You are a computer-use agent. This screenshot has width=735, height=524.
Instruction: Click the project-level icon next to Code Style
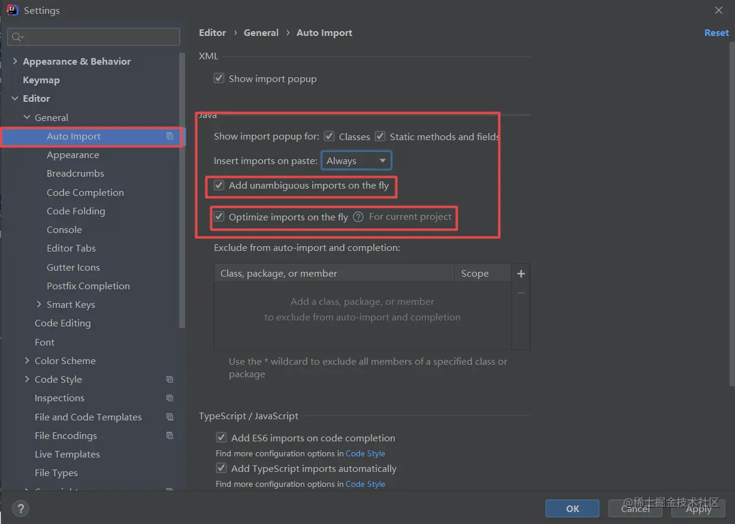(170, 380)
